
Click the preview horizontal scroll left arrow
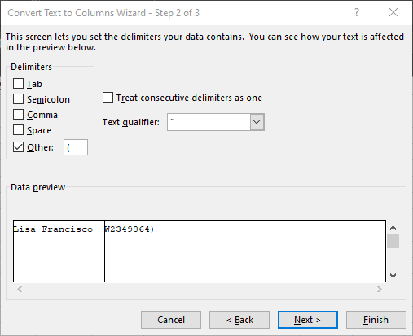pyautogui.click(x=20, y=290)
